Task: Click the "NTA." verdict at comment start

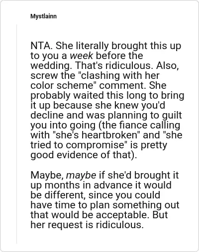Action: [42, 46]
